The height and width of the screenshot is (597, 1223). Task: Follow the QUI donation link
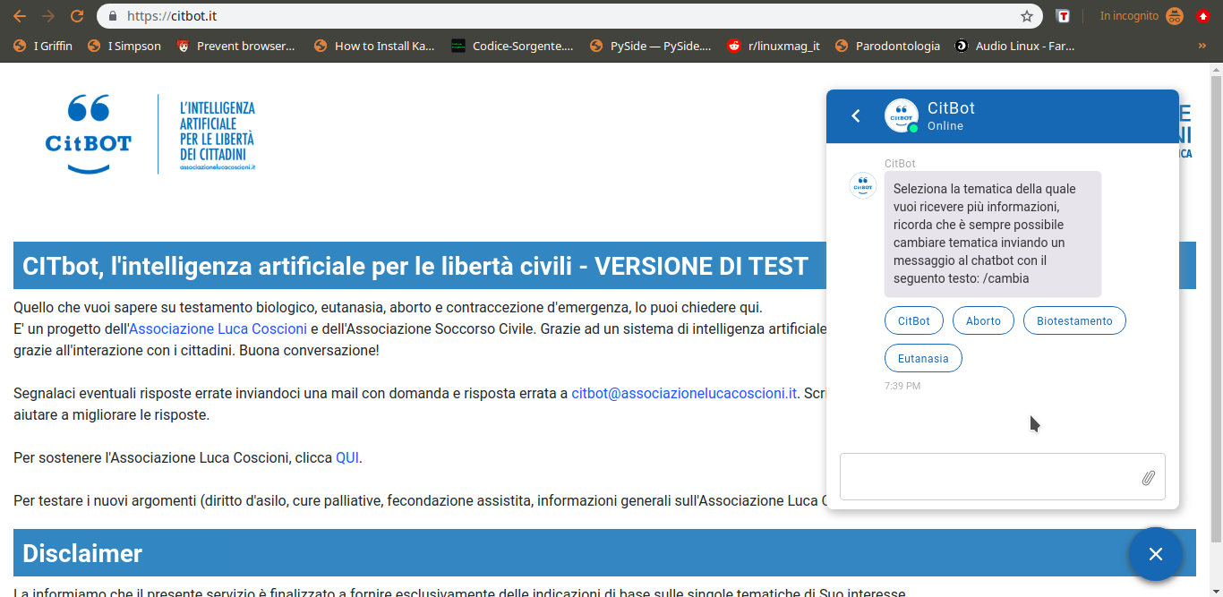pos(347,457)
